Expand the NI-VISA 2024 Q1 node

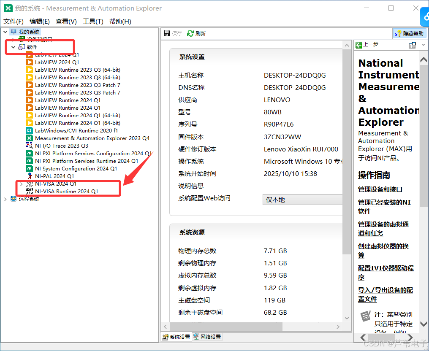[22, 184]
